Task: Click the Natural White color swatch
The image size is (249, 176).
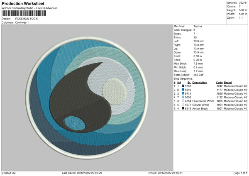Action: [183, 105]
